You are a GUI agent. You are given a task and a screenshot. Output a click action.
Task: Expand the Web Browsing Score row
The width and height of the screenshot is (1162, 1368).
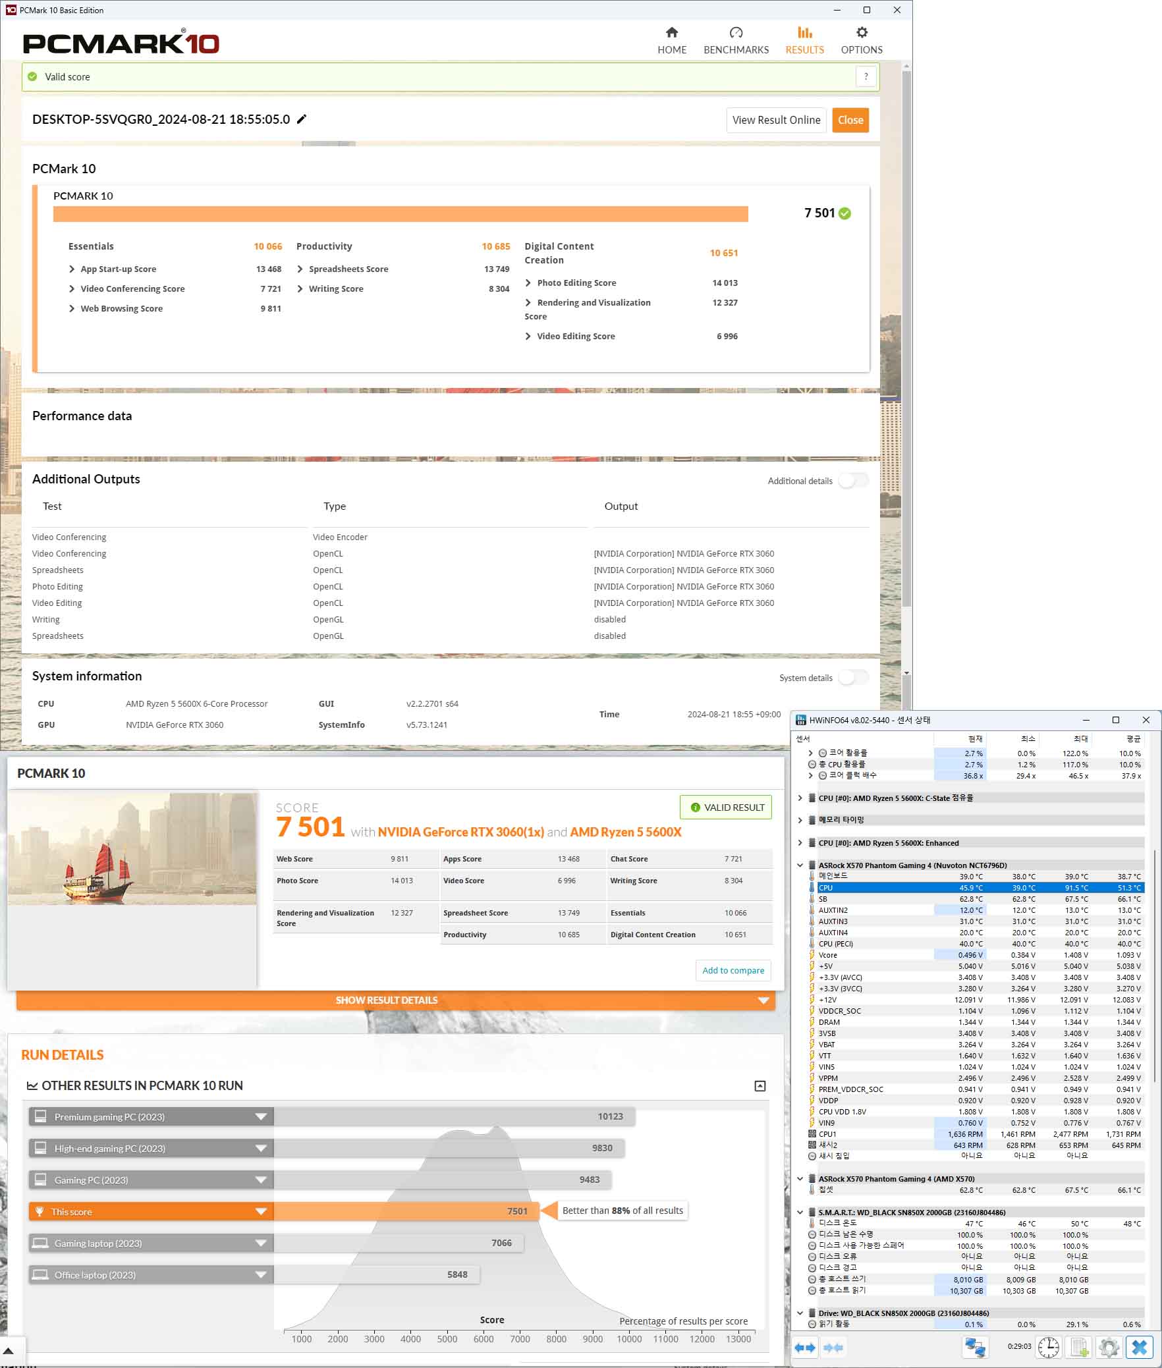click(x=72, y=309)
